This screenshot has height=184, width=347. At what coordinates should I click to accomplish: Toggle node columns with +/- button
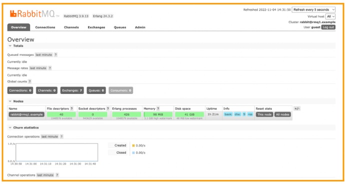point(297,108)
